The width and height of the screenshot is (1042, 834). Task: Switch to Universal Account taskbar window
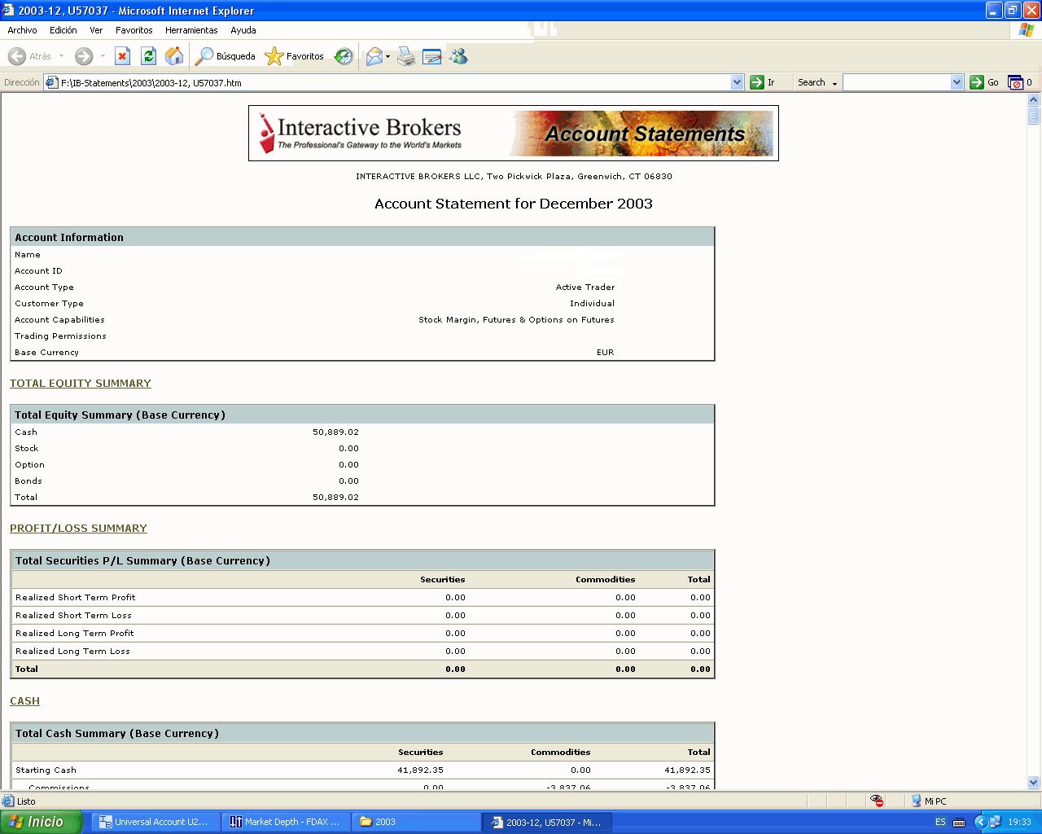[x=155, y=822]
